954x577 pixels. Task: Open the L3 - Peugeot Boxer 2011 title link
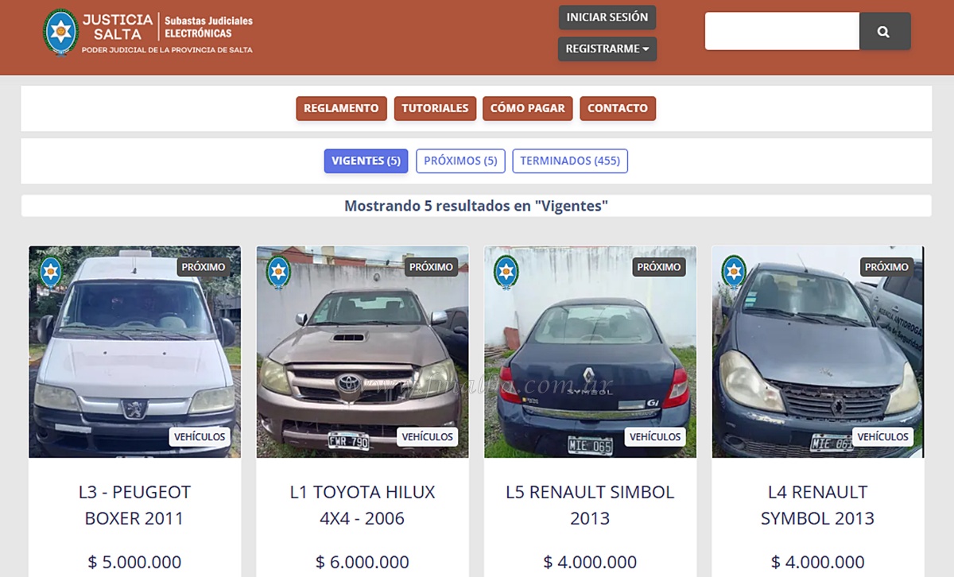(x=134, y=505)
